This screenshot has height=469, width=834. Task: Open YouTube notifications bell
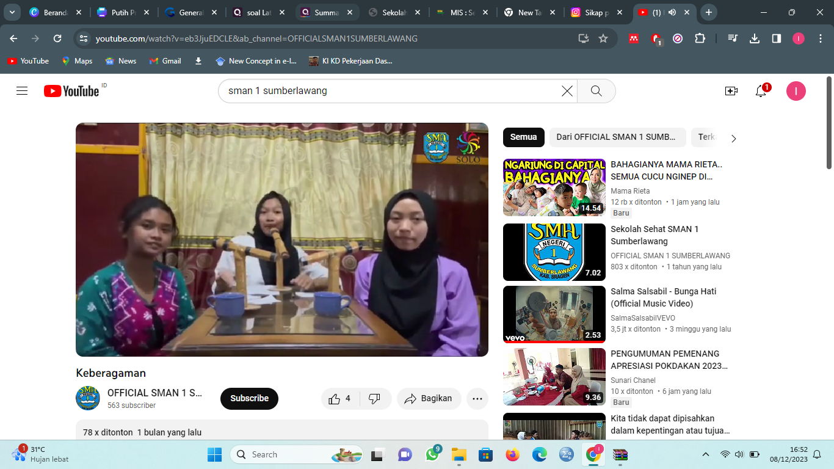pyautogui.click(x=761, y=91)
